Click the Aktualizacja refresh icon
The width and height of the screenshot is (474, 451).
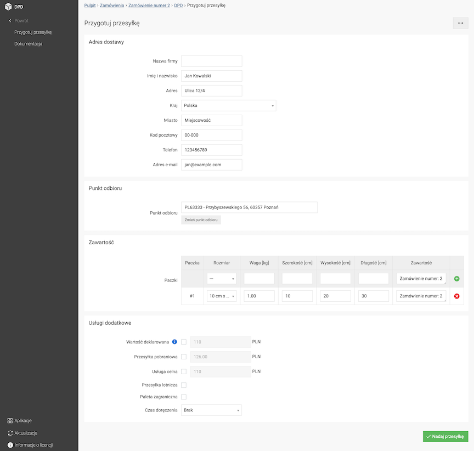pyautogui.click(x=10, y=433)
